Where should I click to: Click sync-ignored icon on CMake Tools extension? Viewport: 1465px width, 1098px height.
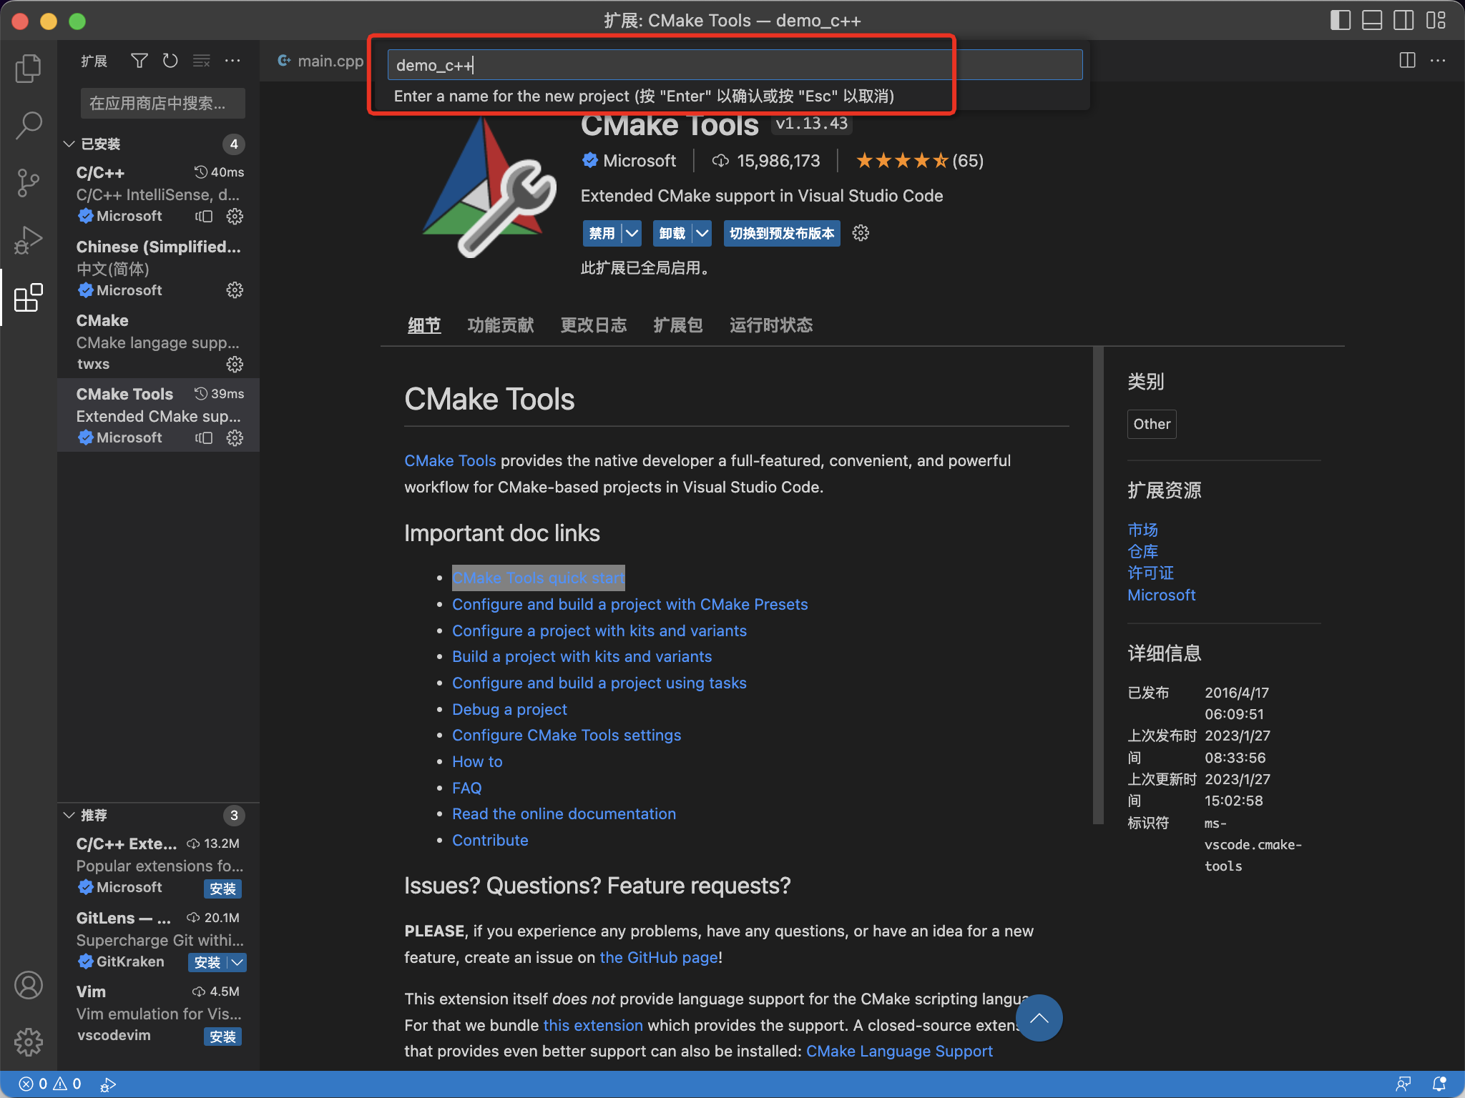[205, 437]
